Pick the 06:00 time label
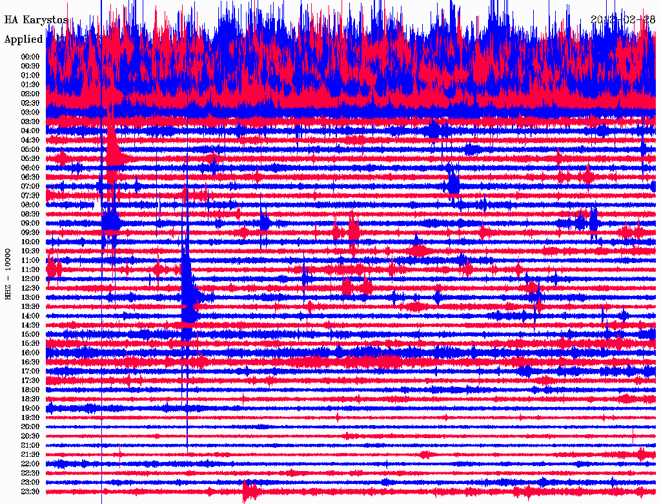Image resolution: width=661 pixels, height=504 pixels. coord(30,168)
